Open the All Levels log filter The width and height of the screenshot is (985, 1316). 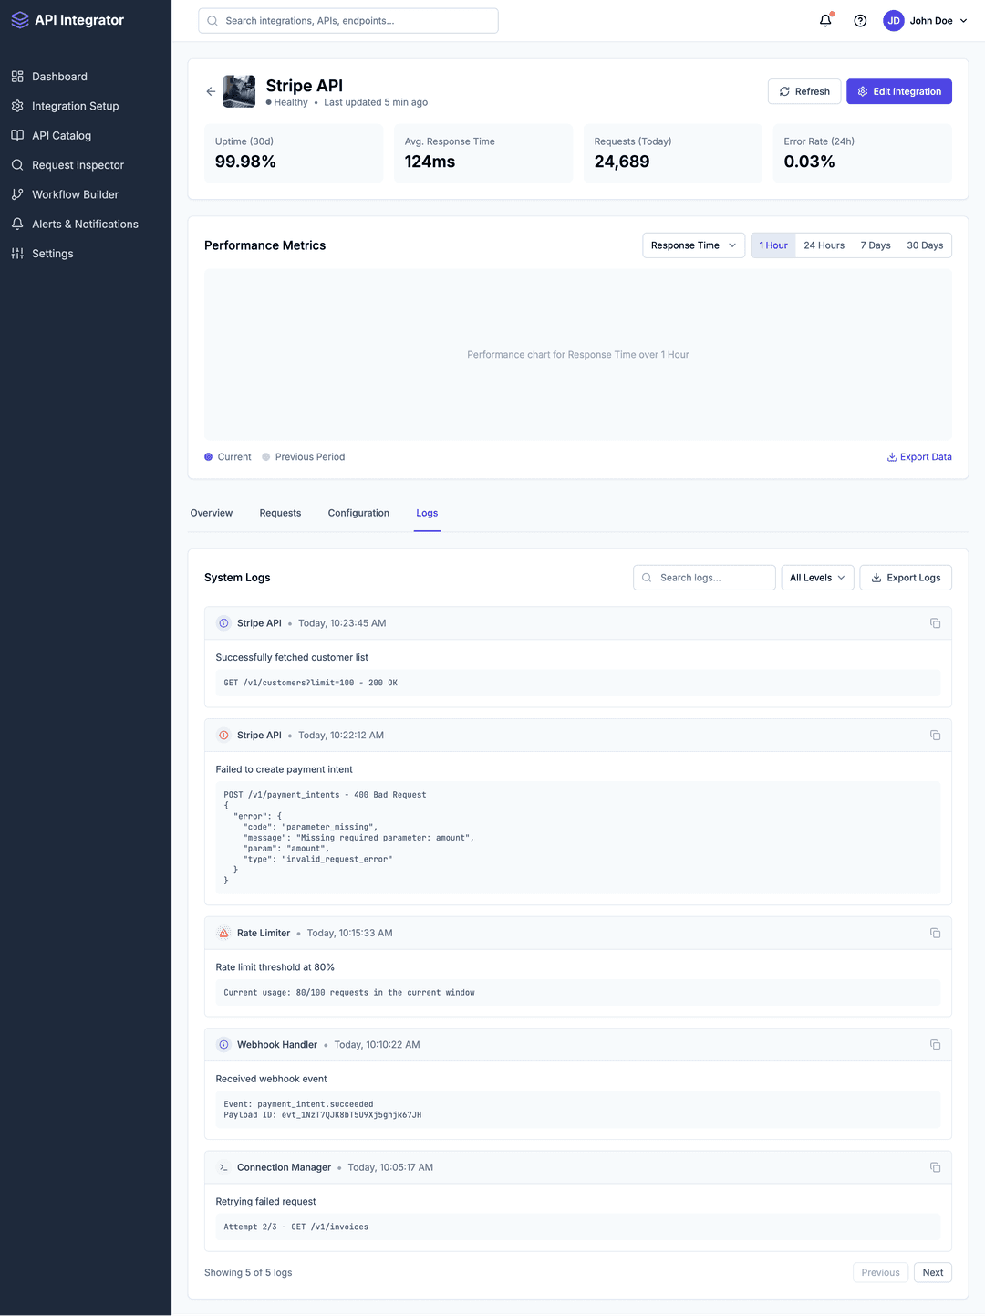pos(816,577)
